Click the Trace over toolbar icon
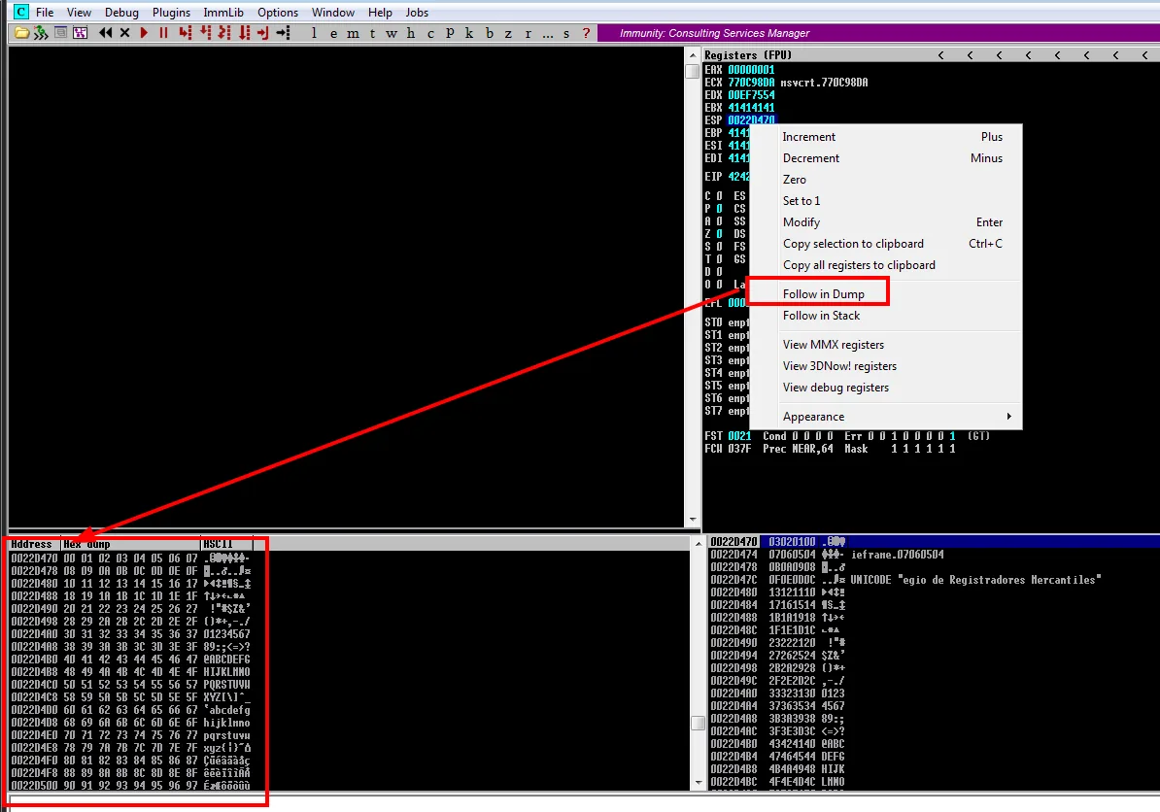The height and width of the screenshot is (812, 1160). (244, 33)
